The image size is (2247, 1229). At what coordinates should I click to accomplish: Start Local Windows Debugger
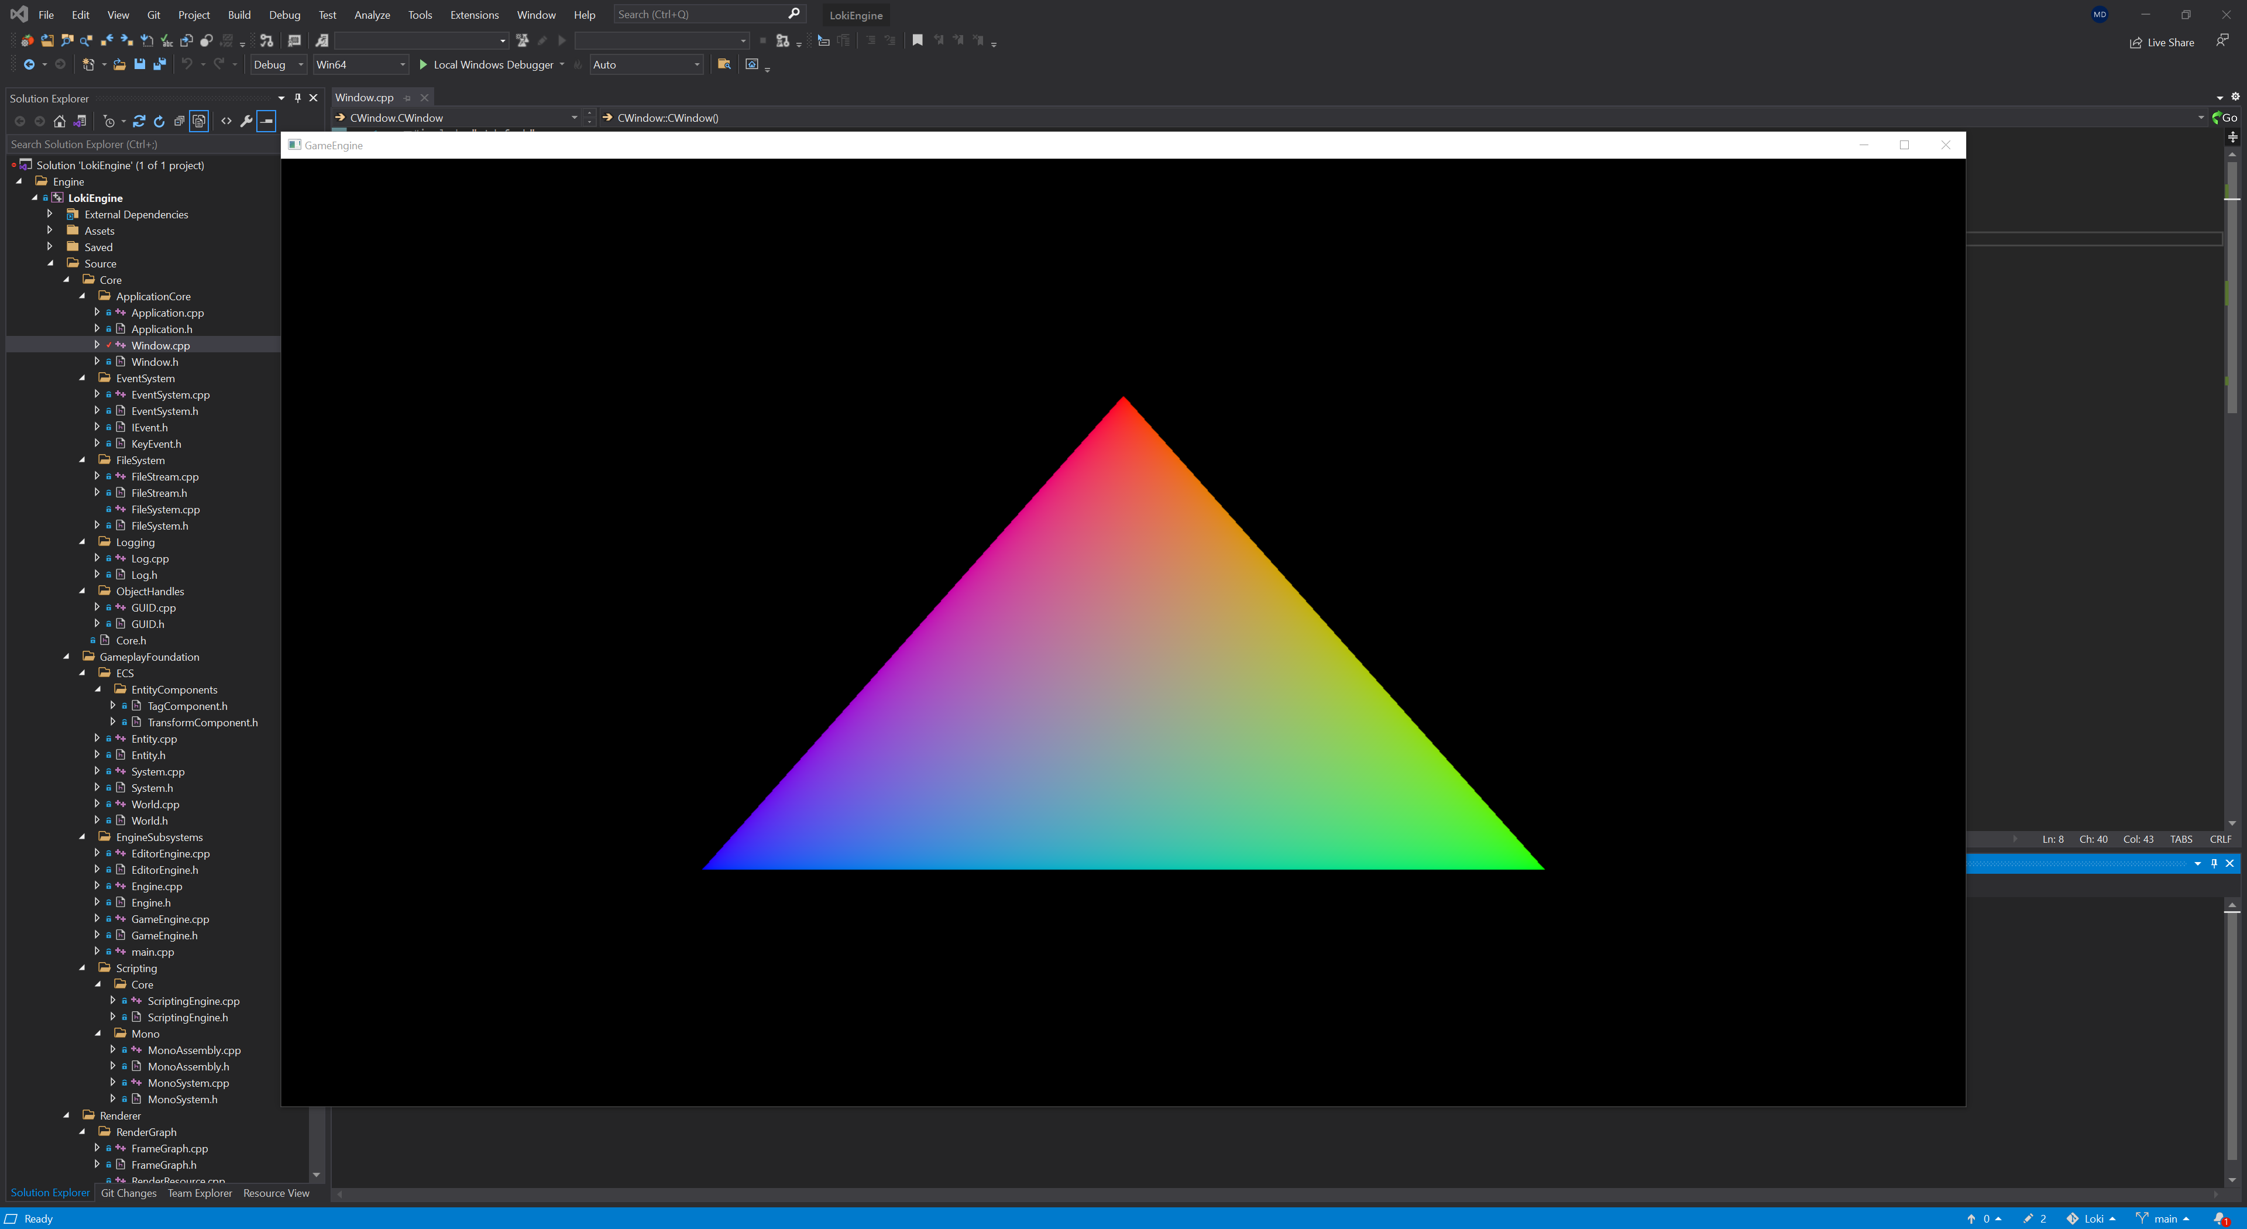[486, 64]
